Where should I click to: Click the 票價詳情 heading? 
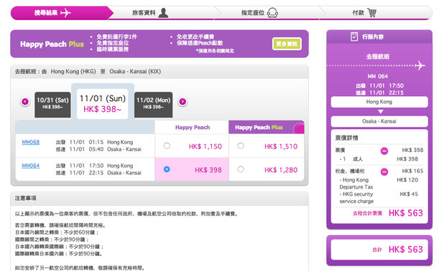pos(346,138)
